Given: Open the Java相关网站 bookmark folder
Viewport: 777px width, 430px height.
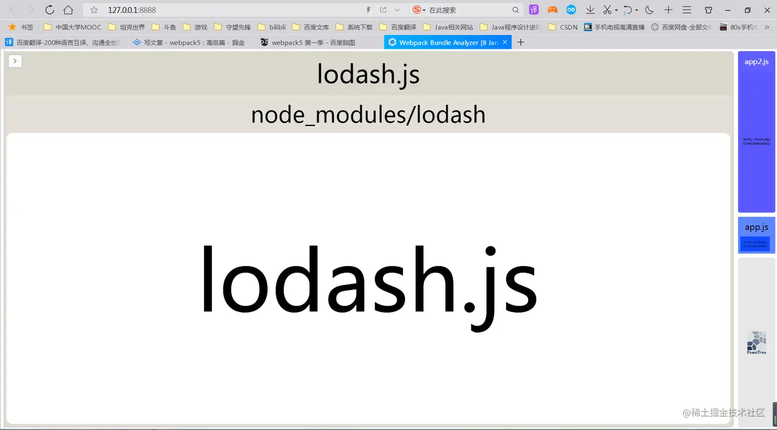Looking at the screenshot, I should pyautogui.click(x=448, y=27).
